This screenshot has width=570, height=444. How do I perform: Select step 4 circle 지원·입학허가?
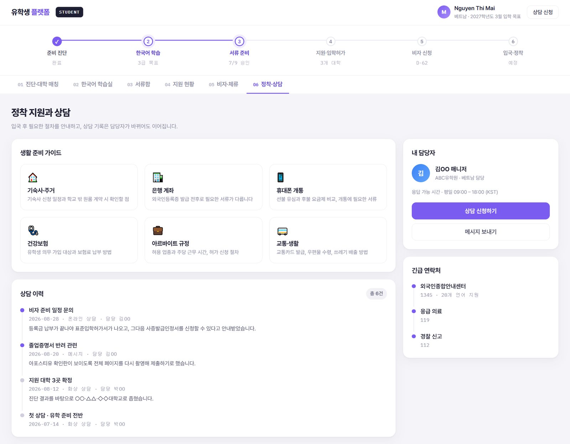pyautogui.click(x=331, y=41)
